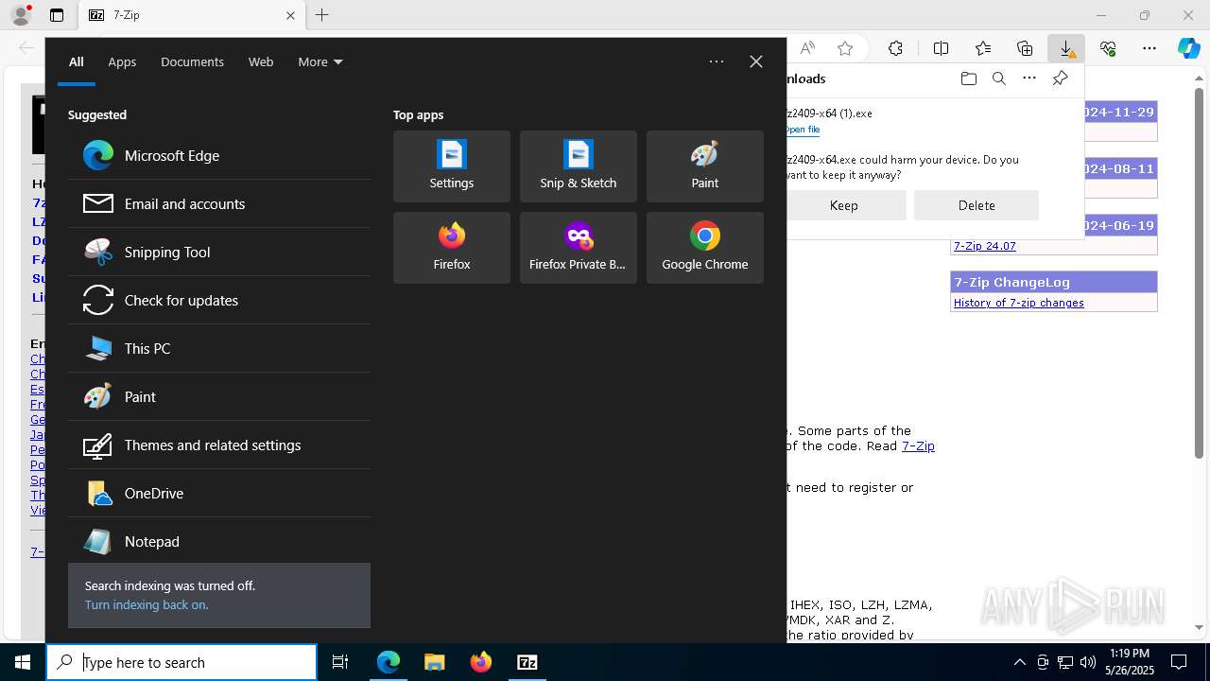This screenshot has width=1210, height=681.
Task: Open search panel options ellipsis
Action: (x=717, y=61)
